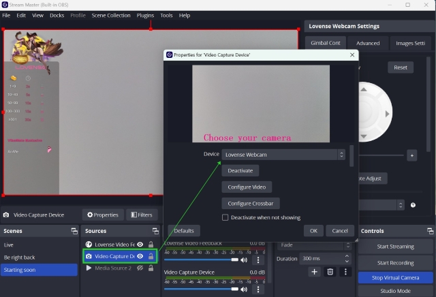Pop out the Sources dock panel
Image resolution: width=436 pixels, height=297 pixels.
(155, 231)
